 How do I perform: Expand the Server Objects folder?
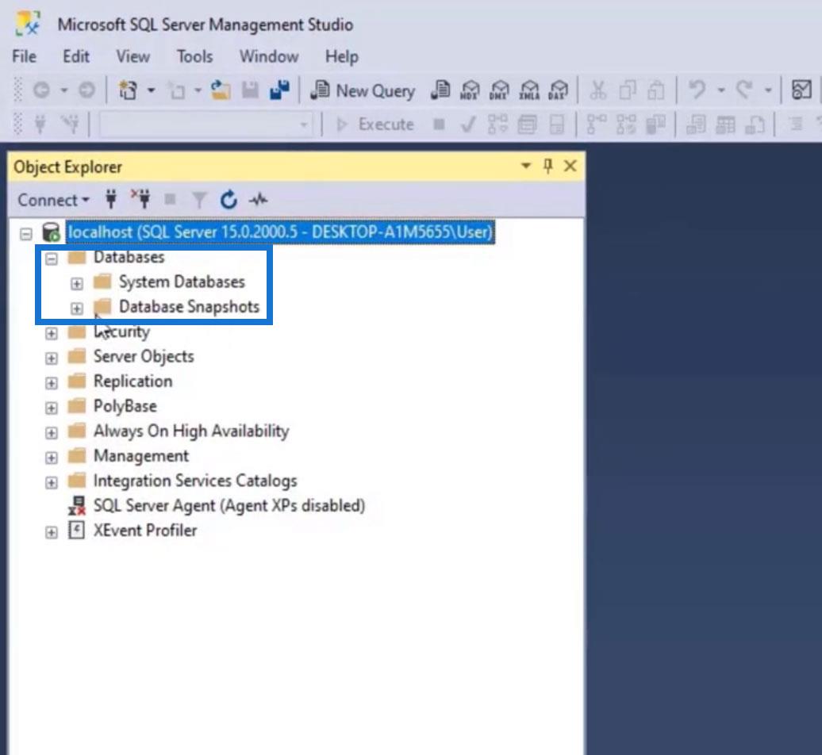[51, 358]
